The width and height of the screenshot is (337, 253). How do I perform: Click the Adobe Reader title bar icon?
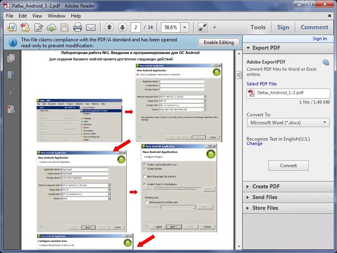coord(7,6)
